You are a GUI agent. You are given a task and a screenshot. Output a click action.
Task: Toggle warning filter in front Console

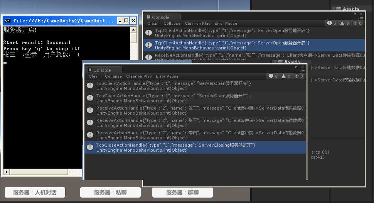coord(286,76)
